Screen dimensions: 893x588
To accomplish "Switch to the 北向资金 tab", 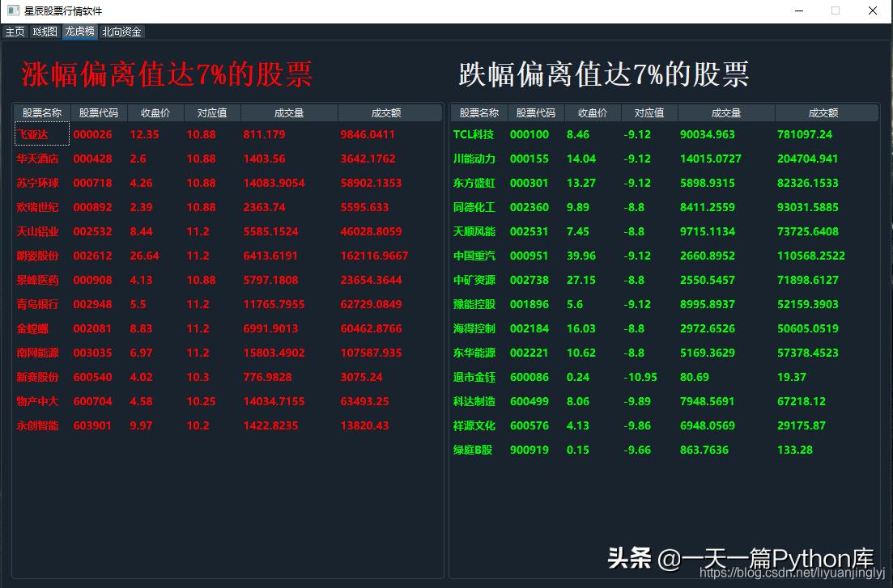I will tap(121, 32).
